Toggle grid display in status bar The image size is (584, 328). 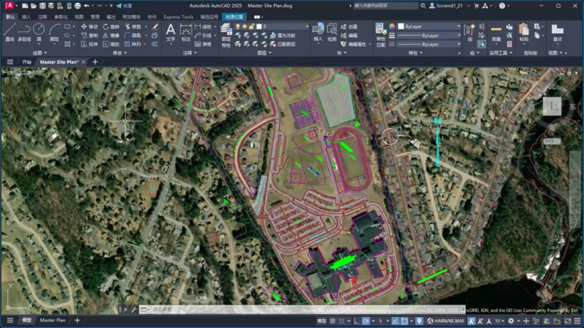332,321
